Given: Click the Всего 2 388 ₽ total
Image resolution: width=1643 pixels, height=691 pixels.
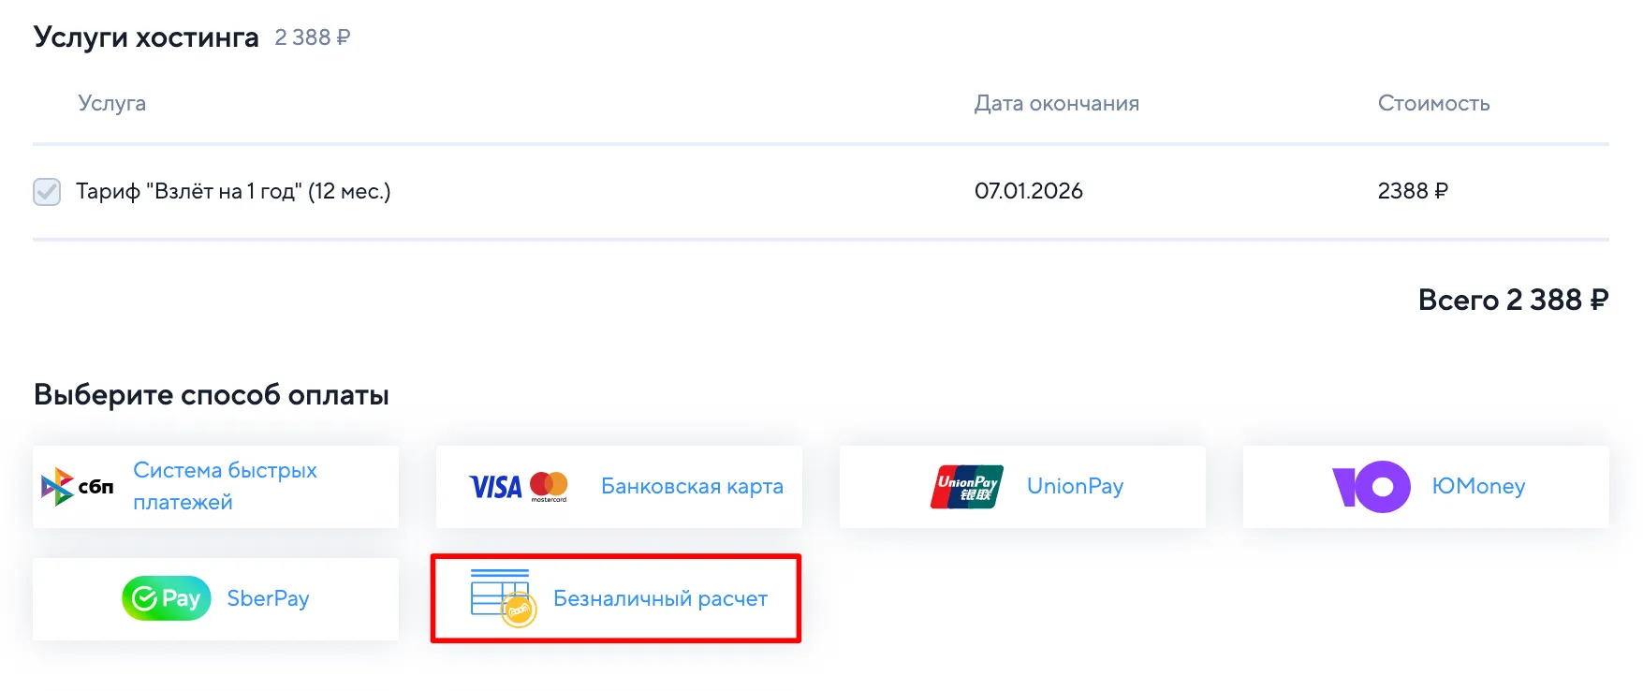Looking at the screenshot, I should point(1512,300).
